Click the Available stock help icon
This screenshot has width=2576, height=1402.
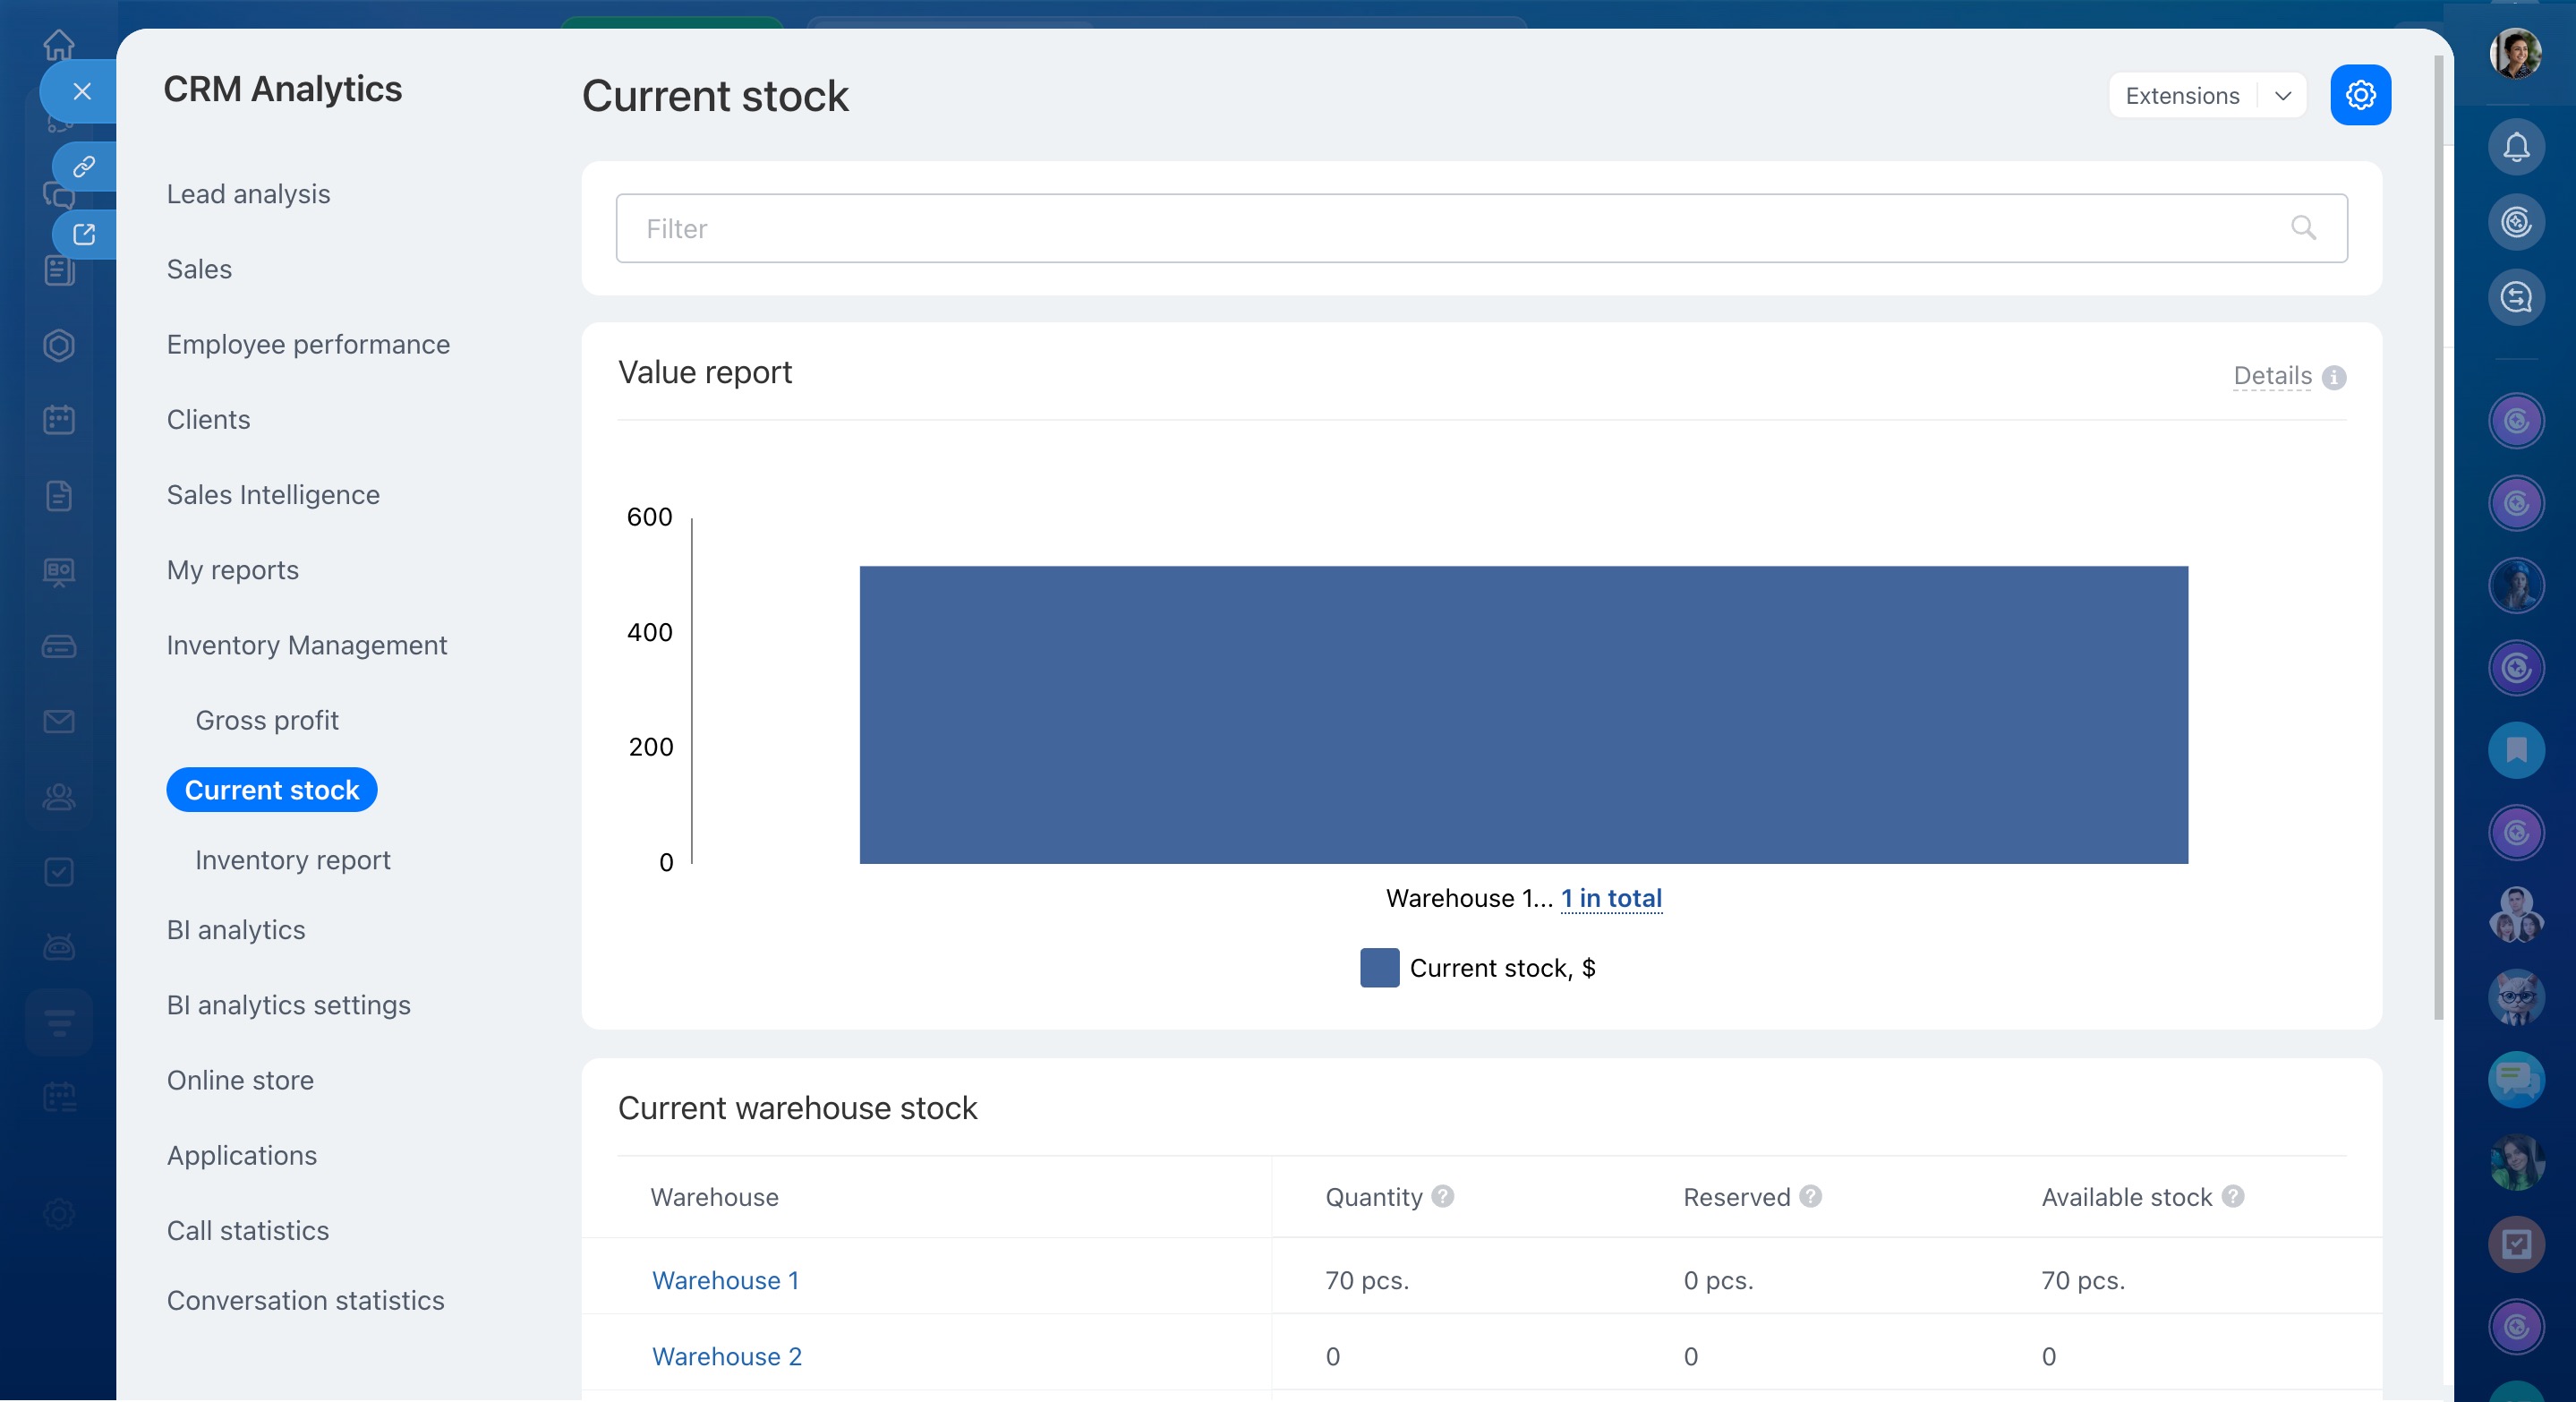pos(2233,1196)
